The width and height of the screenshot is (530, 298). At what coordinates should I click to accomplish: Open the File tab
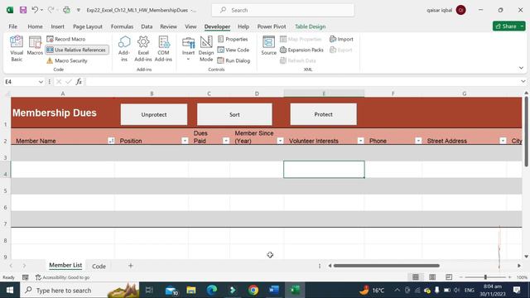point(13,26)
